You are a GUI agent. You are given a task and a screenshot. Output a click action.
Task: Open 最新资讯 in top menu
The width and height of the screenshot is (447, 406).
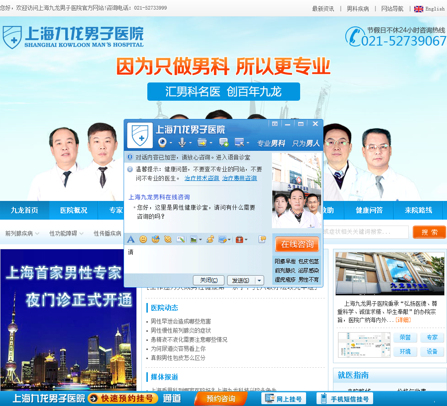[323, 9]
